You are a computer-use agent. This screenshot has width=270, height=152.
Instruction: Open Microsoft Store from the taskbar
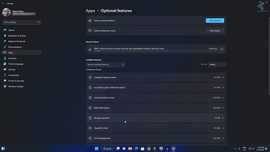(143, 149)
